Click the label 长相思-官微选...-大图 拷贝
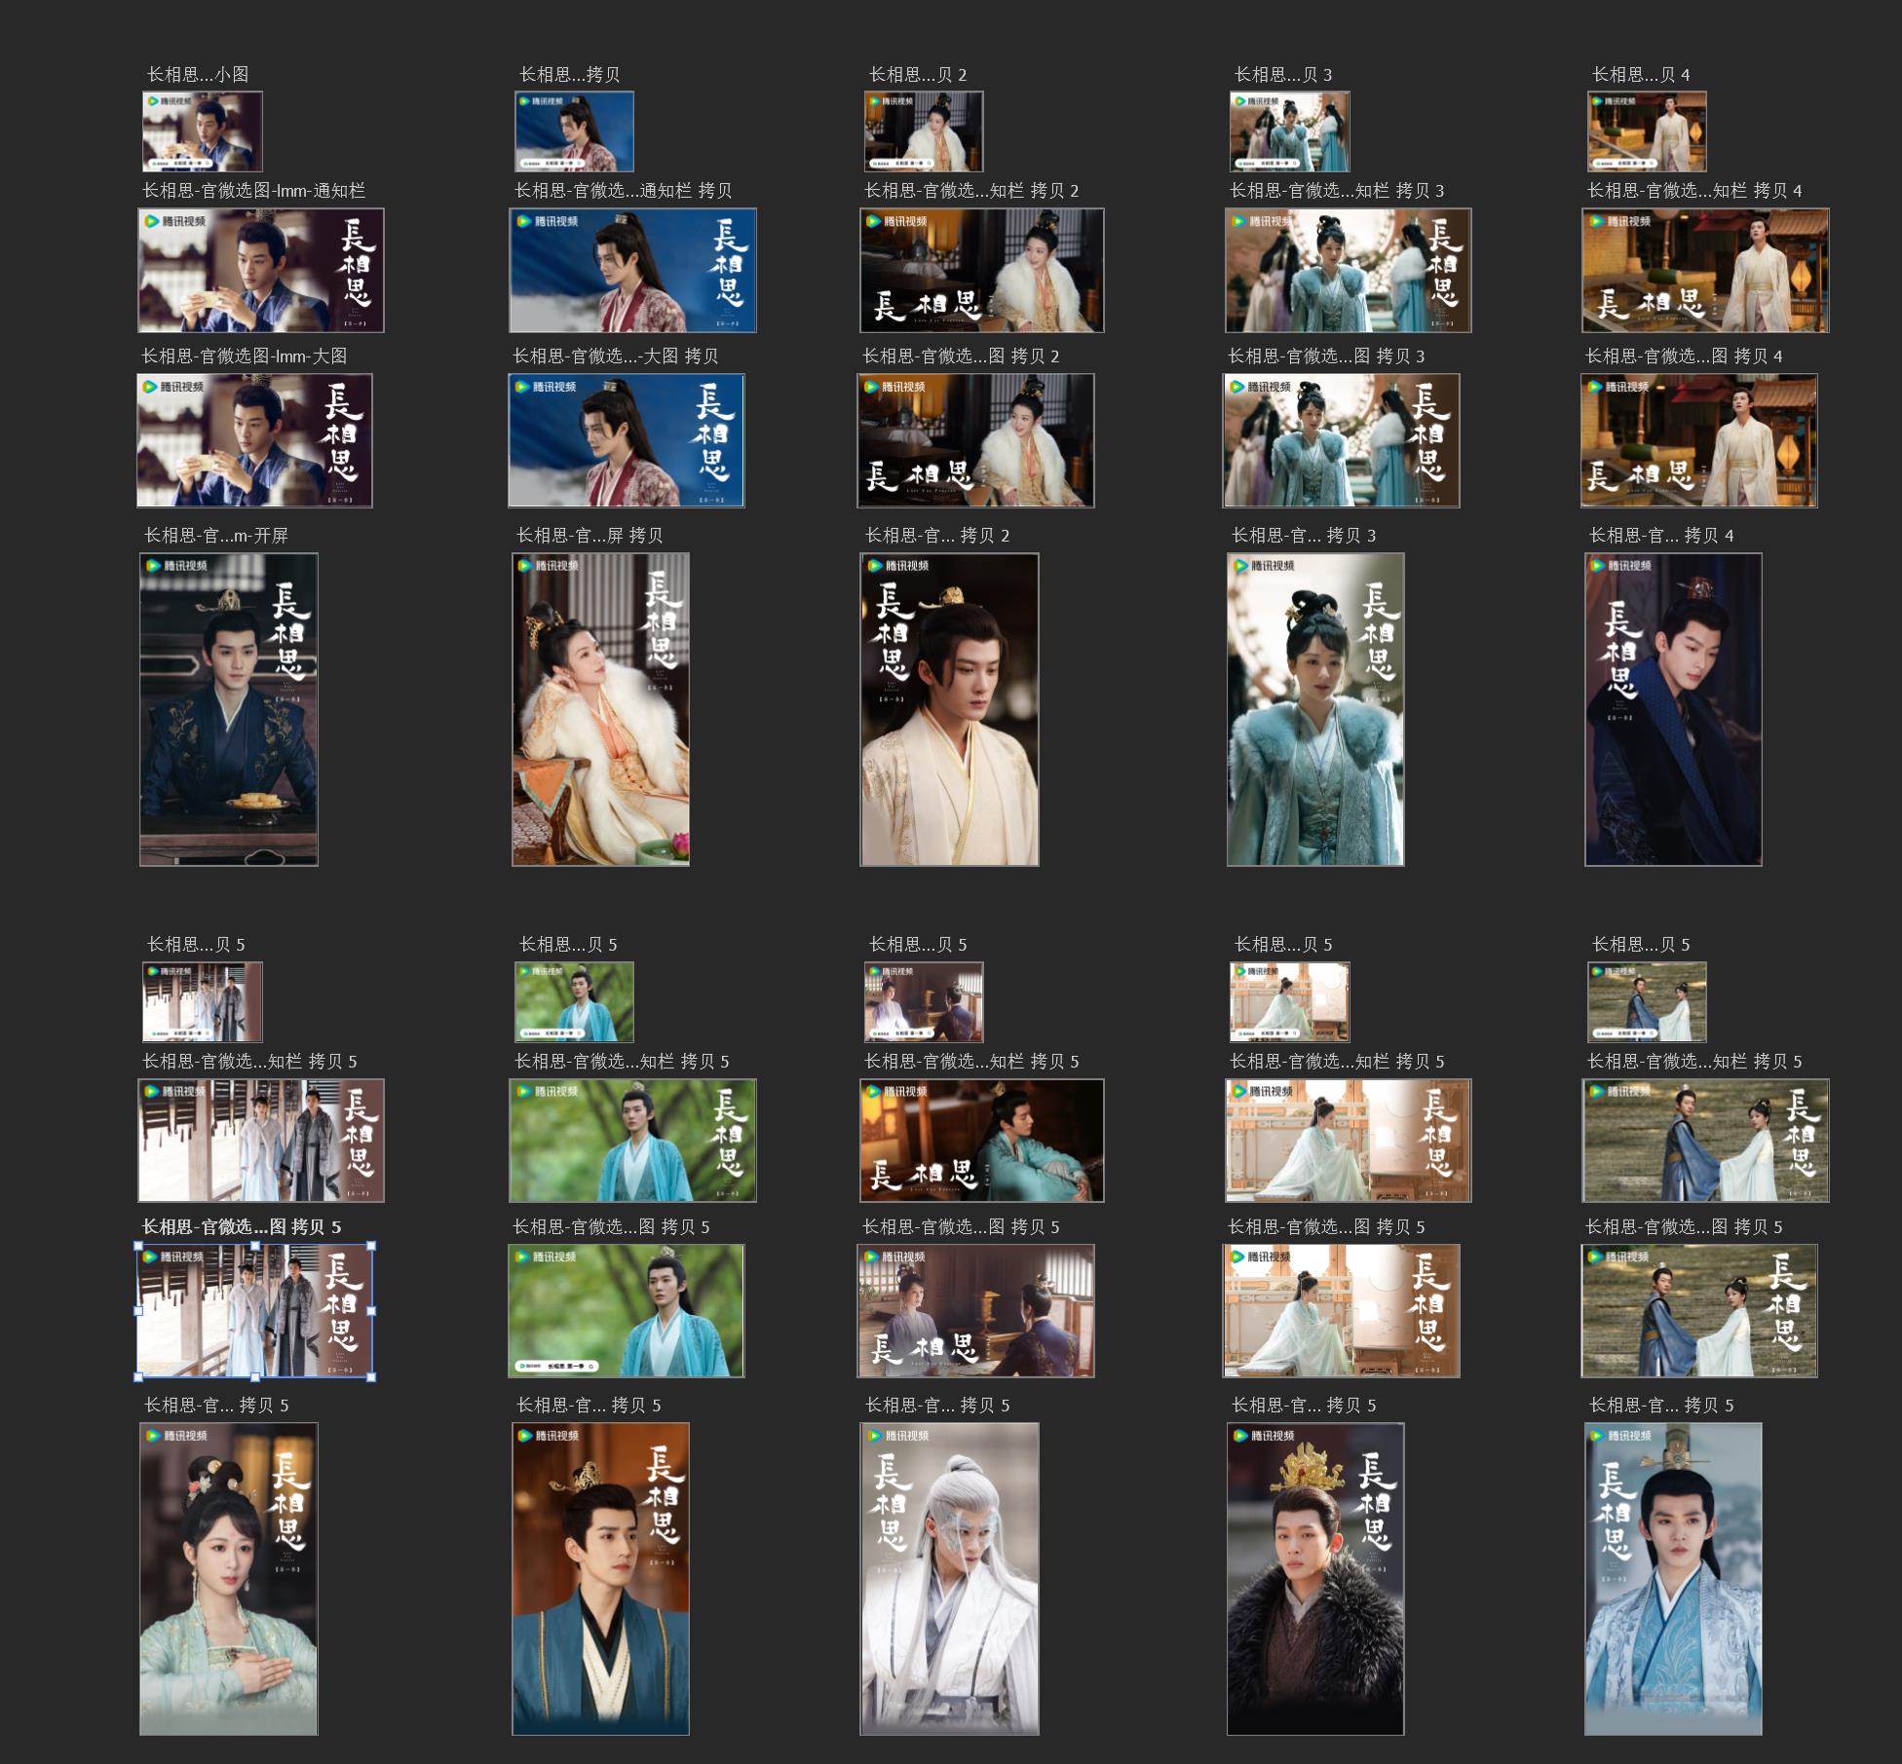 point(616,357)
